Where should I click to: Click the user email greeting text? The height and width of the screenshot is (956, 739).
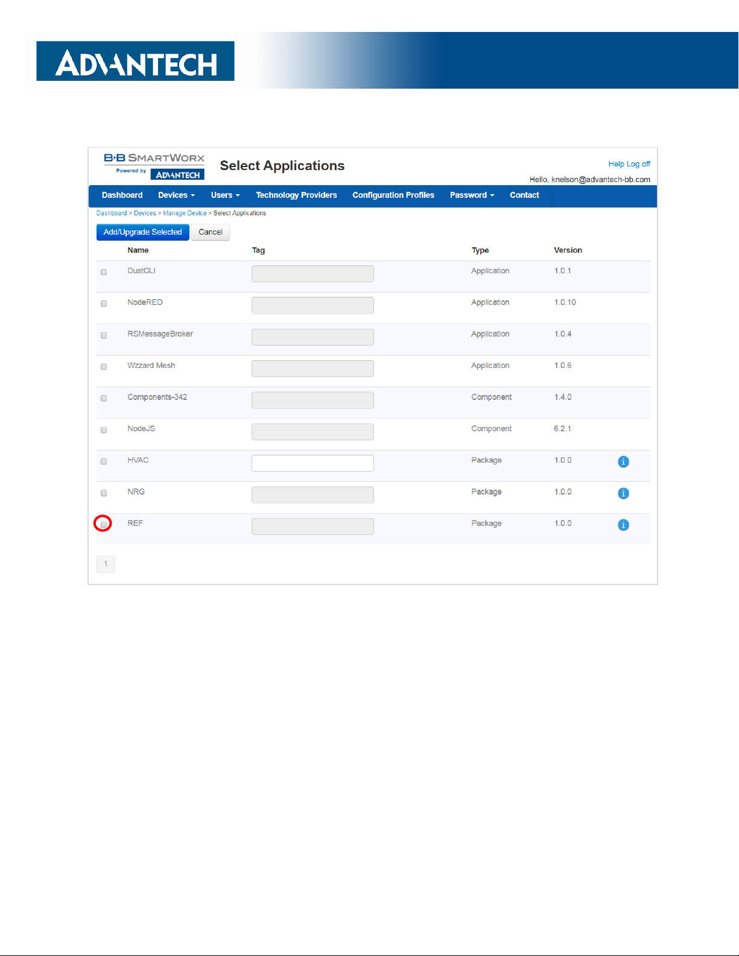(x=590, y=180)
